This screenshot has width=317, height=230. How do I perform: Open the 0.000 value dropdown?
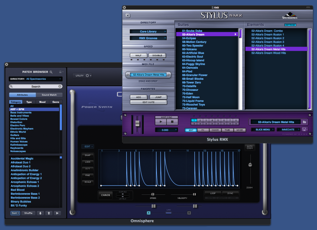click(166, 130)
